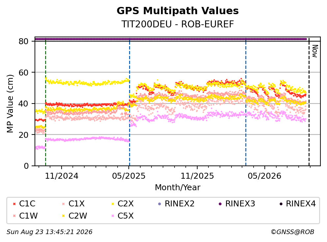
Task: Click the RINEX4 black legend dot
Action: click(281, 204)
